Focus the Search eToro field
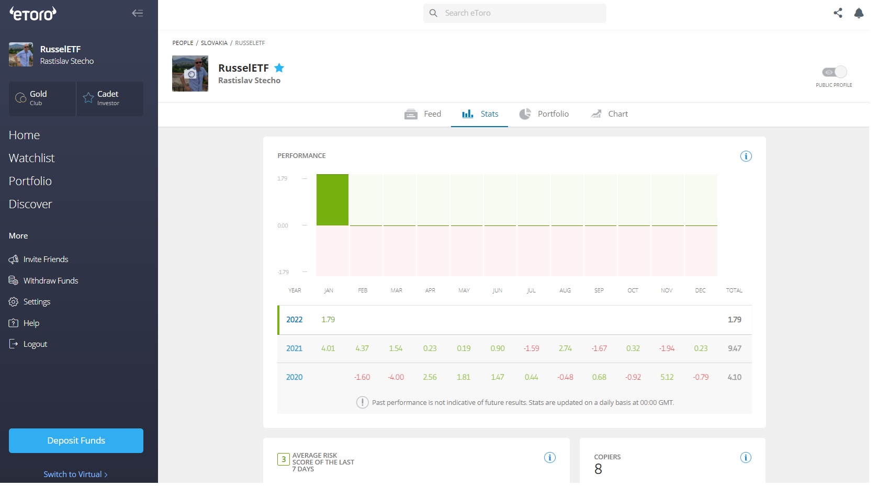The image size is (878, 498). [x=514, y=13]
